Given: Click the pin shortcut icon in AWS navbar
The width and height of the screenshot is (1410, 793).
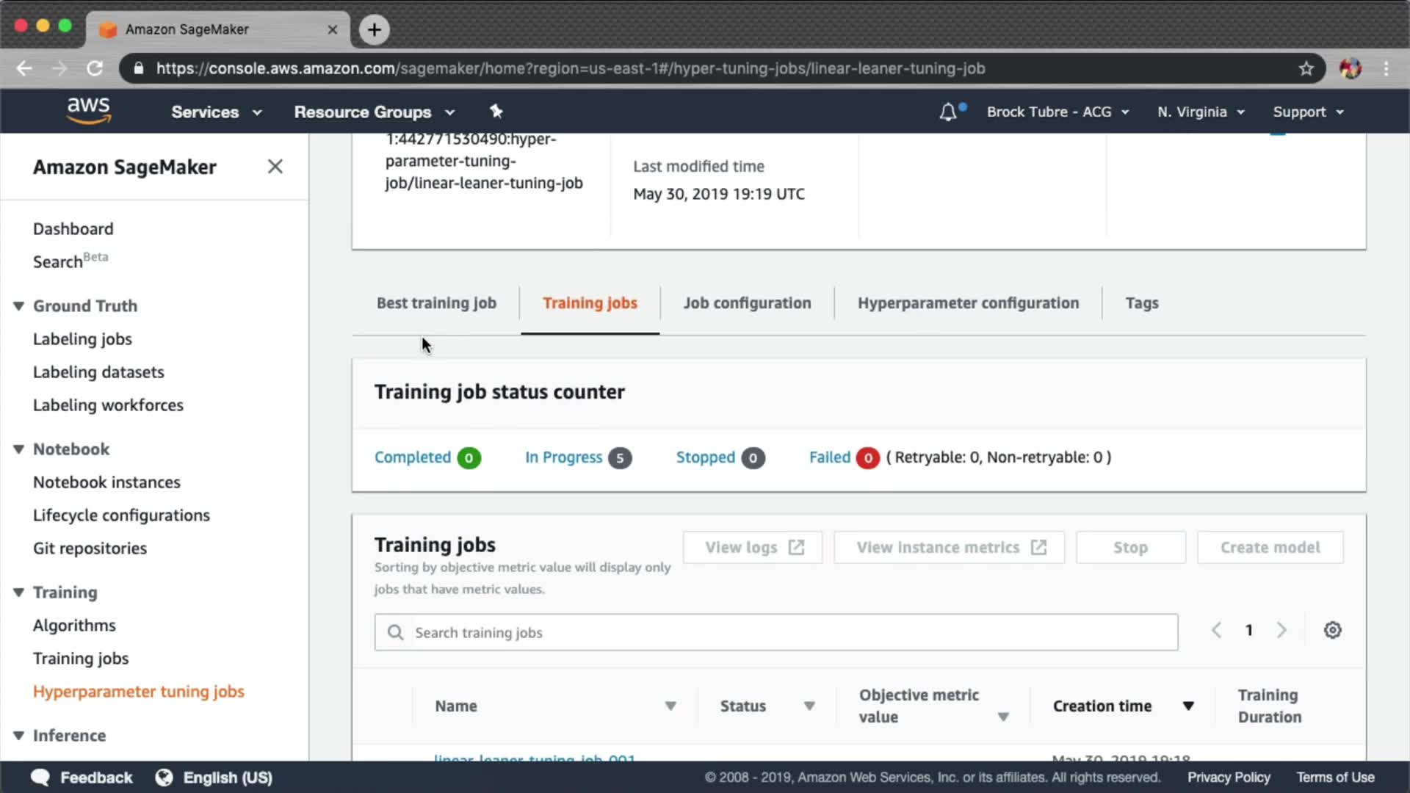Looking at the screenshot, I should pos(496,112).
